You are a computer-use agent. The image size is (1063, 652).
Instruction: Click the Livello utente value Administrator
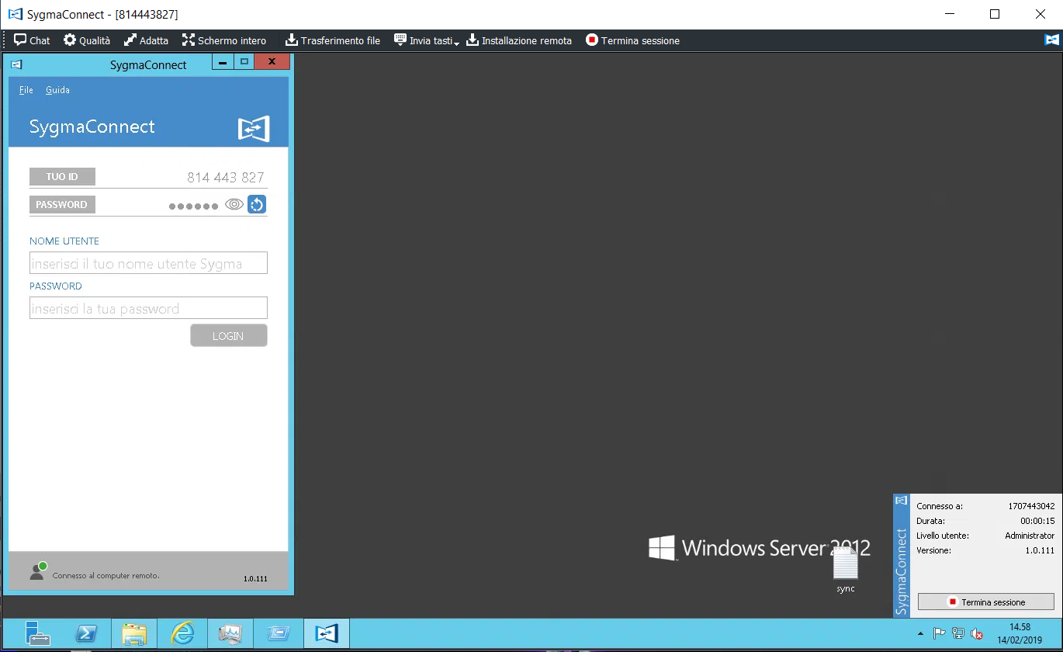tap(1030, 536)
